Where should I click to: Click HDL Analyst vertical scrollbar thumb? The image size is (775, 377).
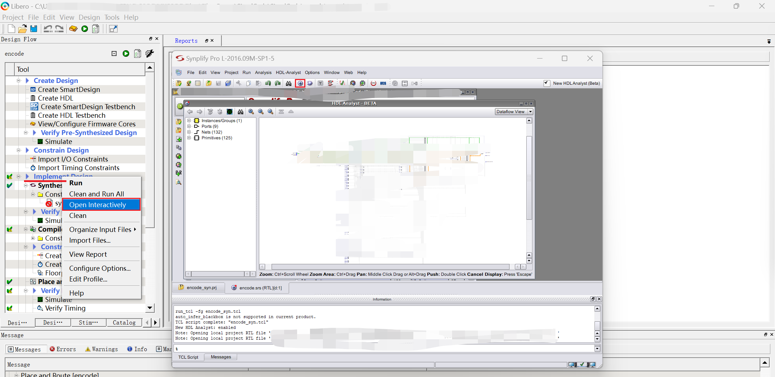click(529, 177)
